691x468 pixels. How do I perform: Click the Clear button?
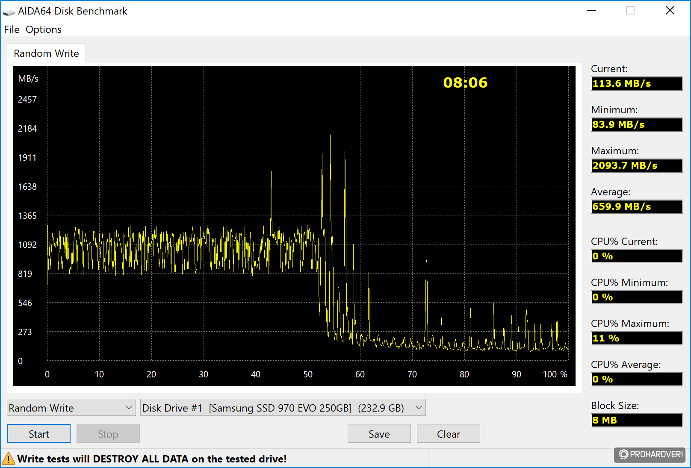pyautogui.click(x=449, y=434)
